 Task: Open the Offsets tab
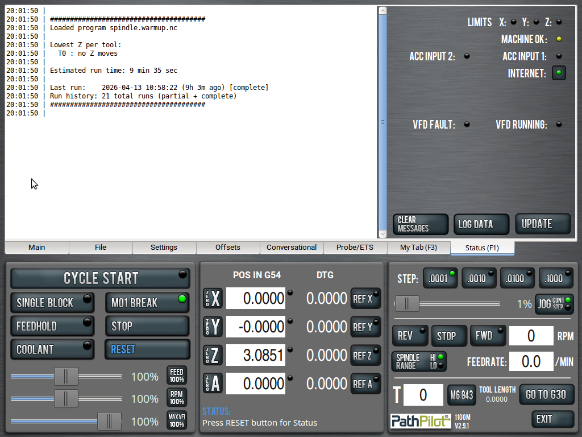(x=228, y=248)
